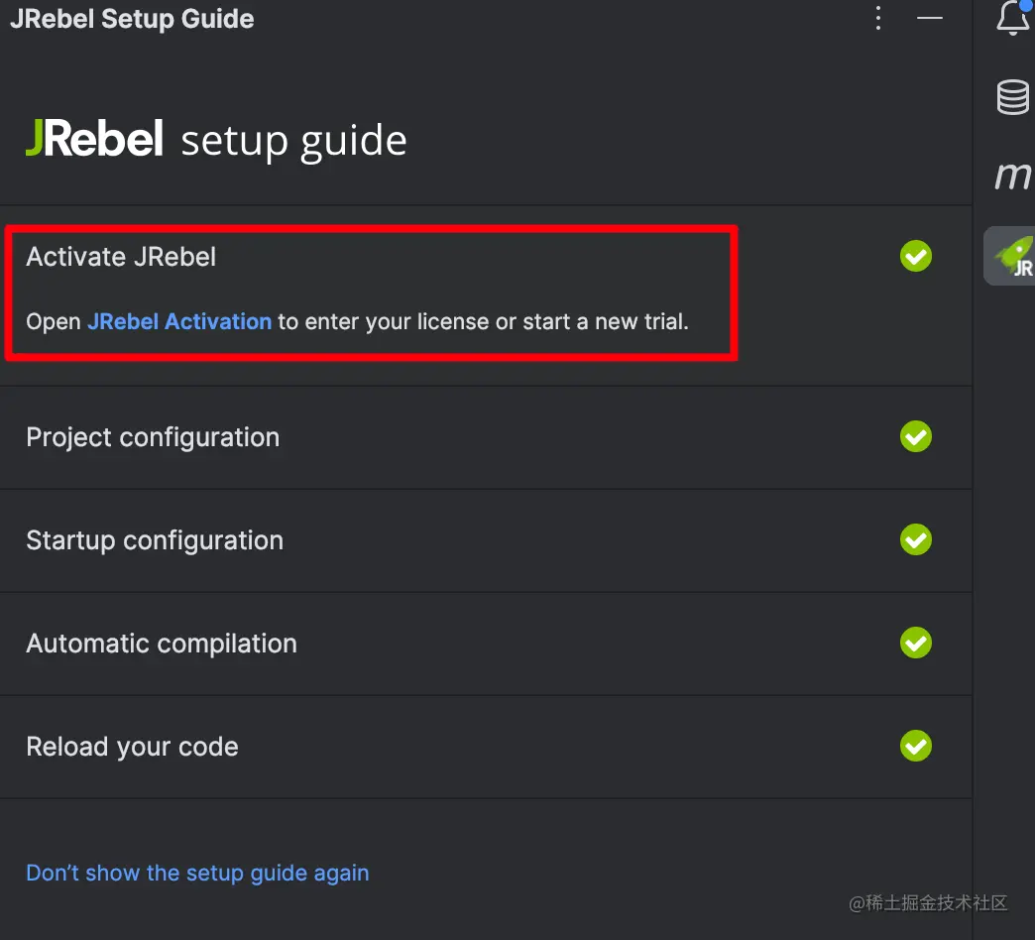This screenshot has height=940, width=1035.
Task: Click the Project configuration green checkmark
Action: point(915,436)
